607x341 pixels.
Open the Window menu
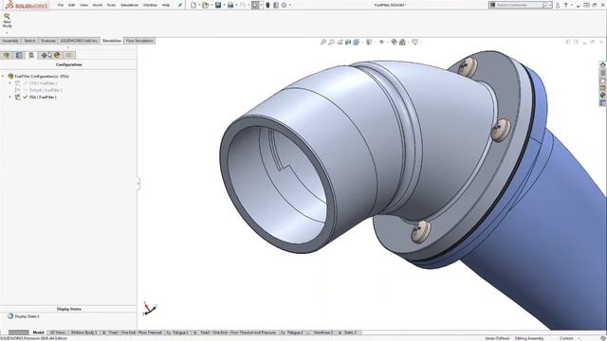click(x=150, y=5)
